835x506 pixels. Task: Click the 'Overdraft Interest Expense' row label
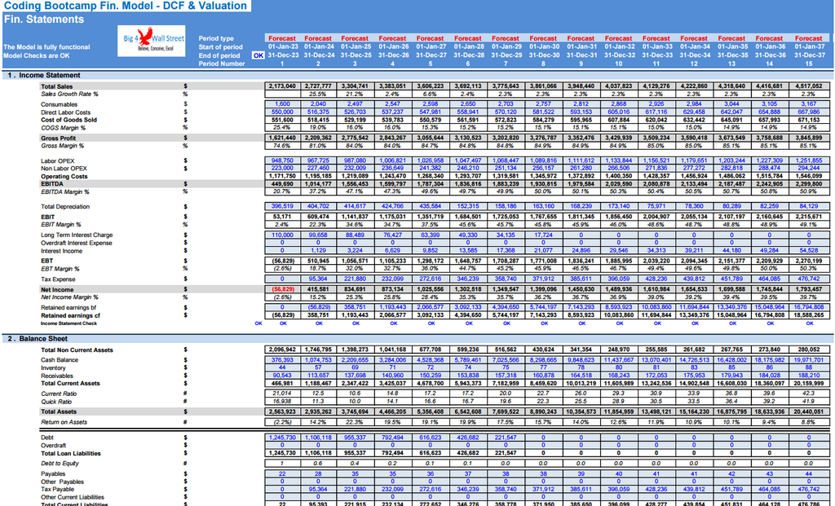pyautogui.click(x=77, y=243)
